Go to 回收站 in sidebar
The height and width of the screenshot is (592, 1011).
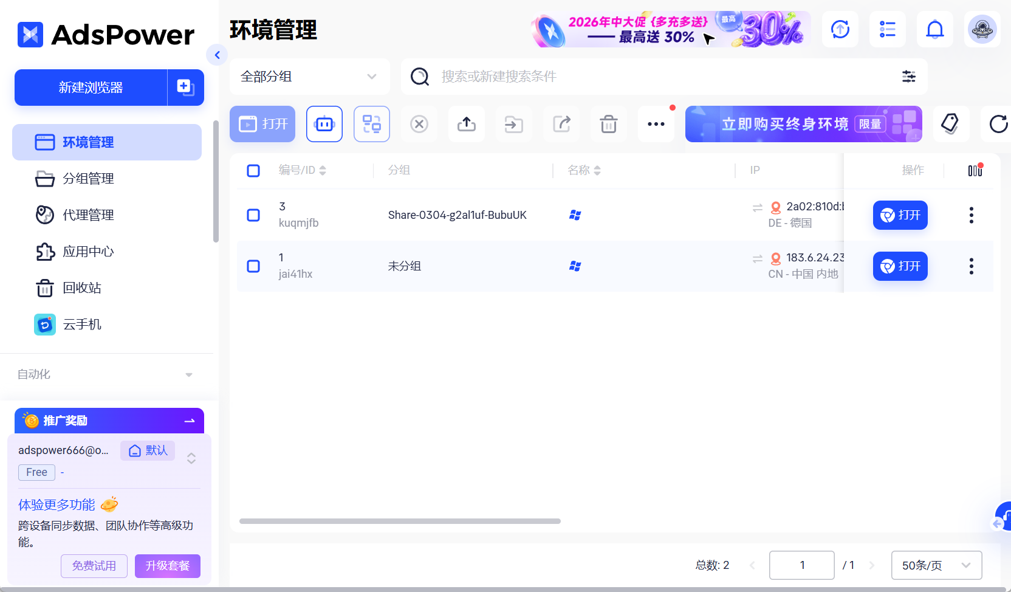coord(107,288)
